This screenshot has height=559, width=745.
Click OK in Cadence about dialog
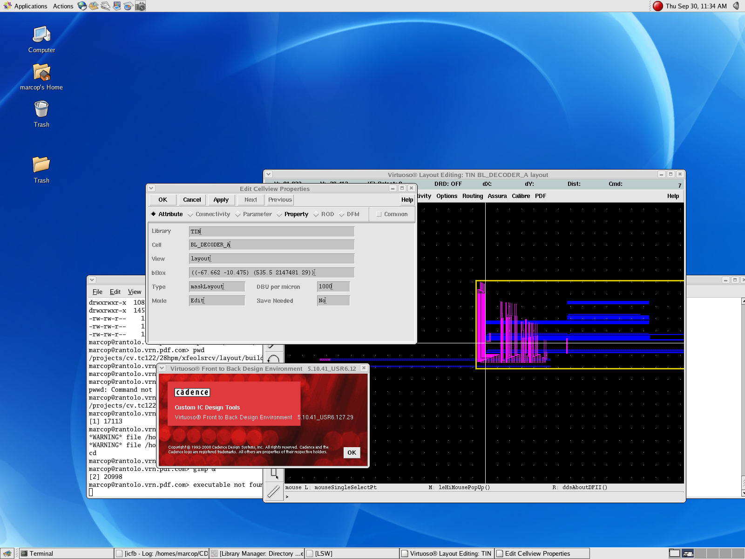[x=352, y=453]
